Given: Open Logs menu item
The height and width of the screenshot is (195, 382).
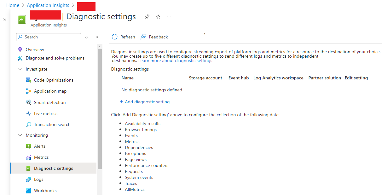Looking at the screenshot, I should [x=39, y=179].
